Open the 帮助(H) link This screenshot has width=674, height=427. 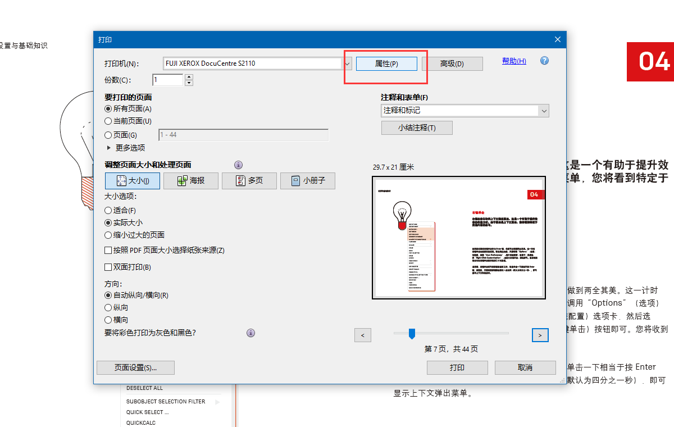513,61
